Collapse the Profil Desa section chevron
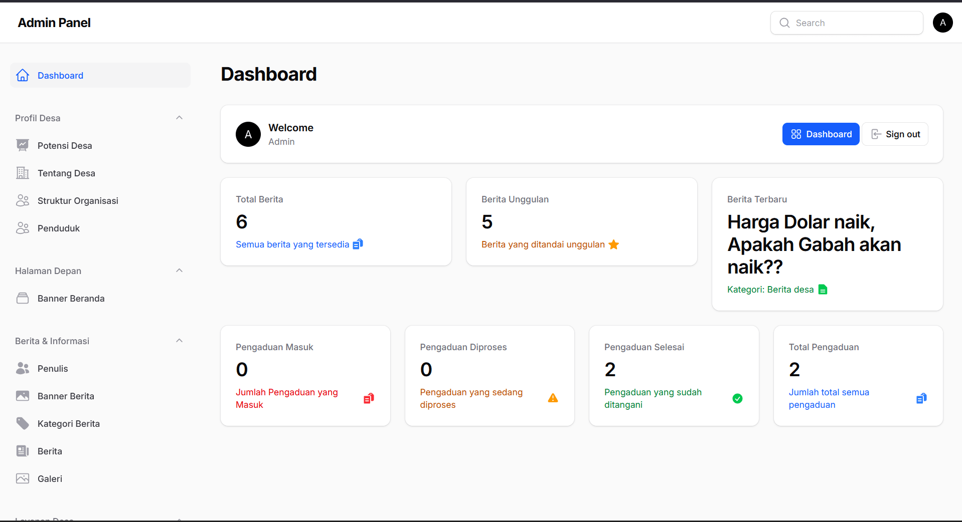Image resolution: width=962 pixels, height=522 pixels. [179, 118]
